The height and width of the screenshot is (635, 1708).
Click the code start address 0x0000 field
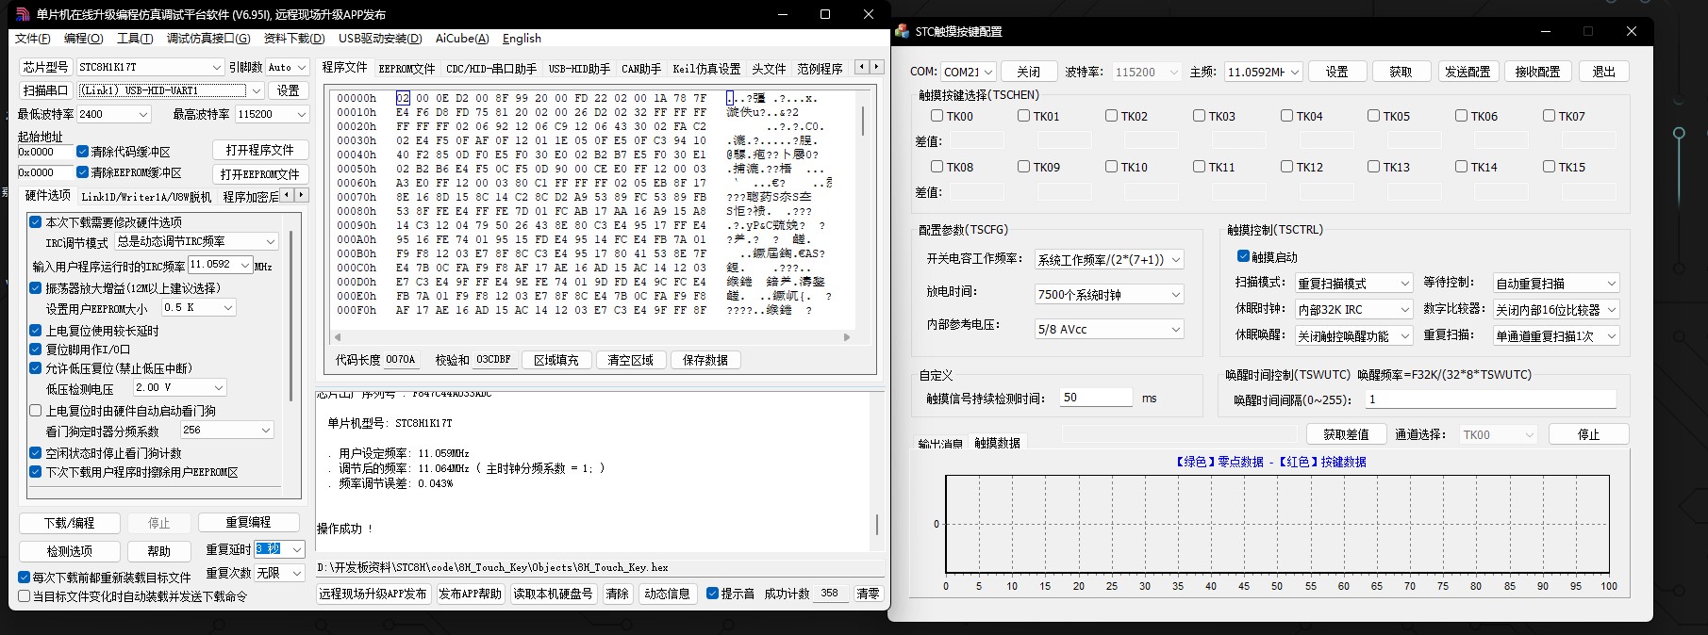coord(44,152)
